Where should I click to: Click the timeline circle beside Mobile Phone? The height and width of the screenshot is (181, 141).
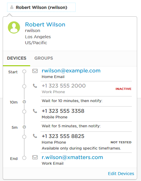point(24,112)
